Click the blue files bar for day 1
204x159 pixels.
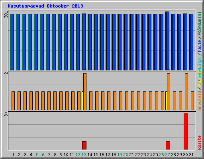tap(12, 42)
